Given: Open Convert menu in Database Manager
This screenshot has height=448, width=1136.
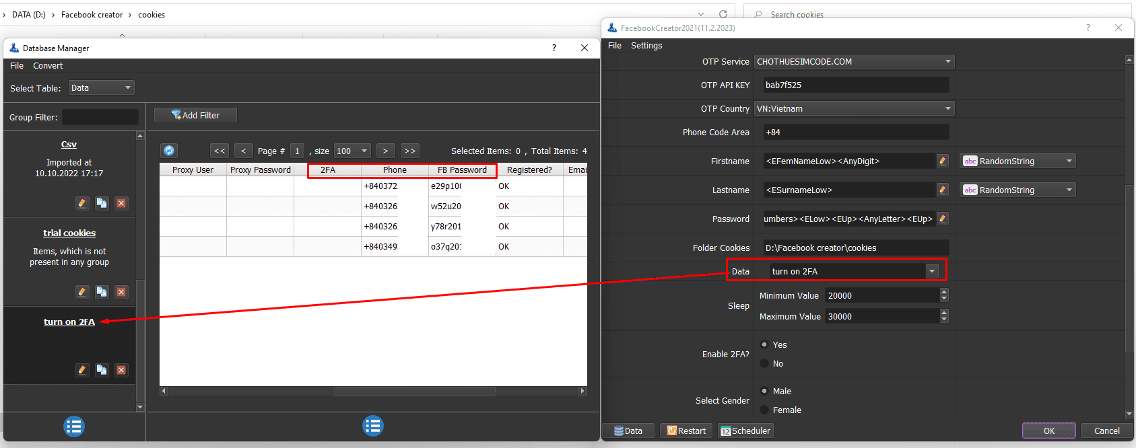Looking at the screenshot, I should pyautogui.click(x=48, y=66).
